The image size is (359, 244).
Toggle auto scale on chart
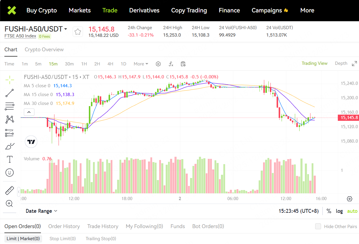[x=352, y=211]
